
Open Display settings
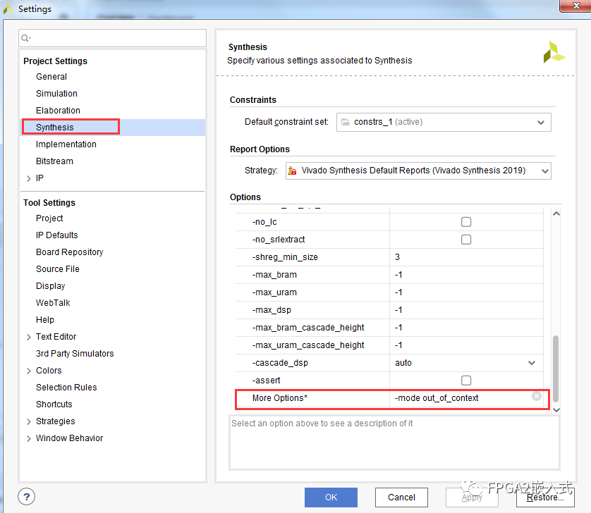click(50, 286)
